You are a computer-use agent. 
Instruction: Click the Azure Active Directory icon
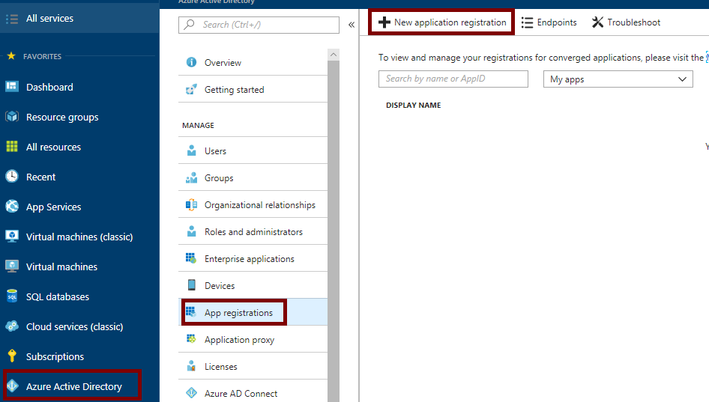tap(12, 386)
